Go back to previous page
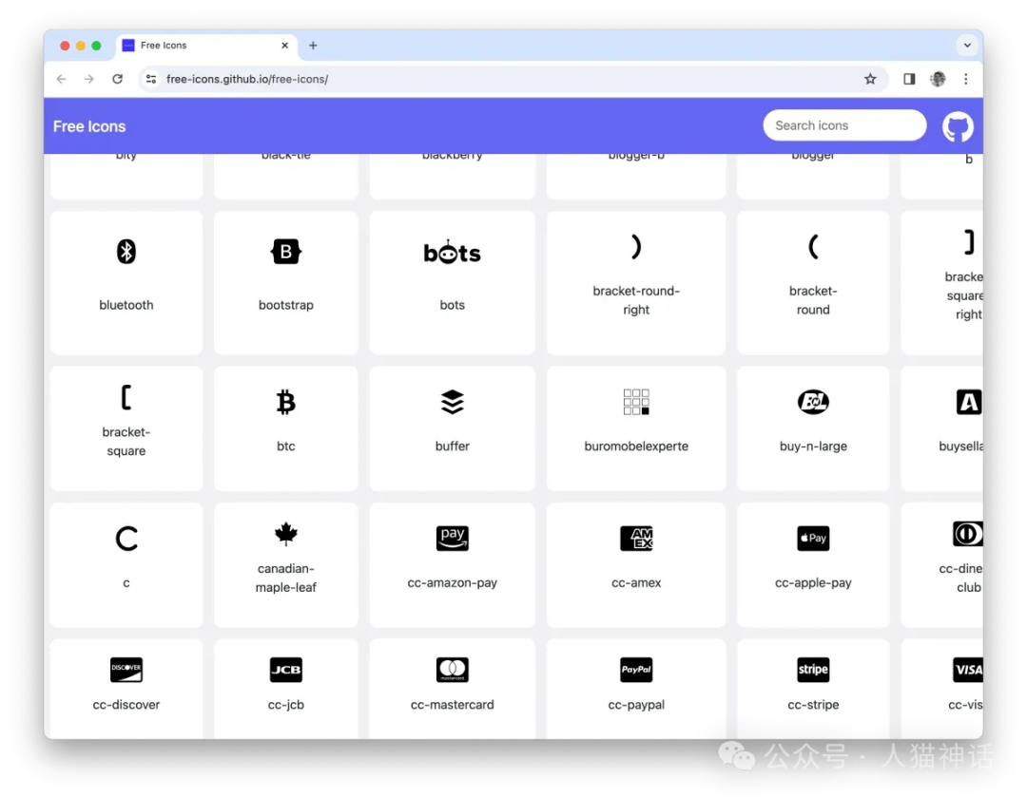Viewport: 1027px width, 797px height. point(61,79)
